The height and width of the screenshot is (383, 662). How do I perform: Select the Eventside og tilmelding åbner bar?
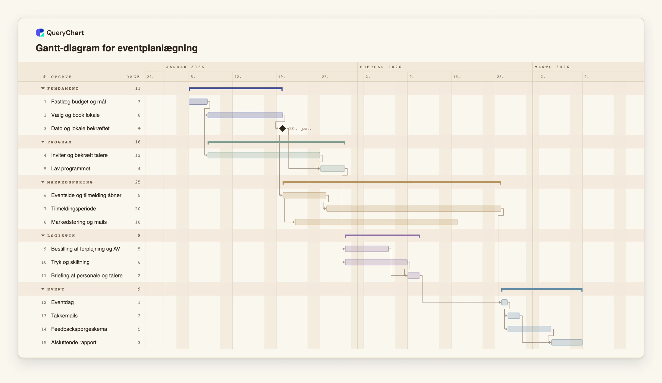click(x=304, y=195)
